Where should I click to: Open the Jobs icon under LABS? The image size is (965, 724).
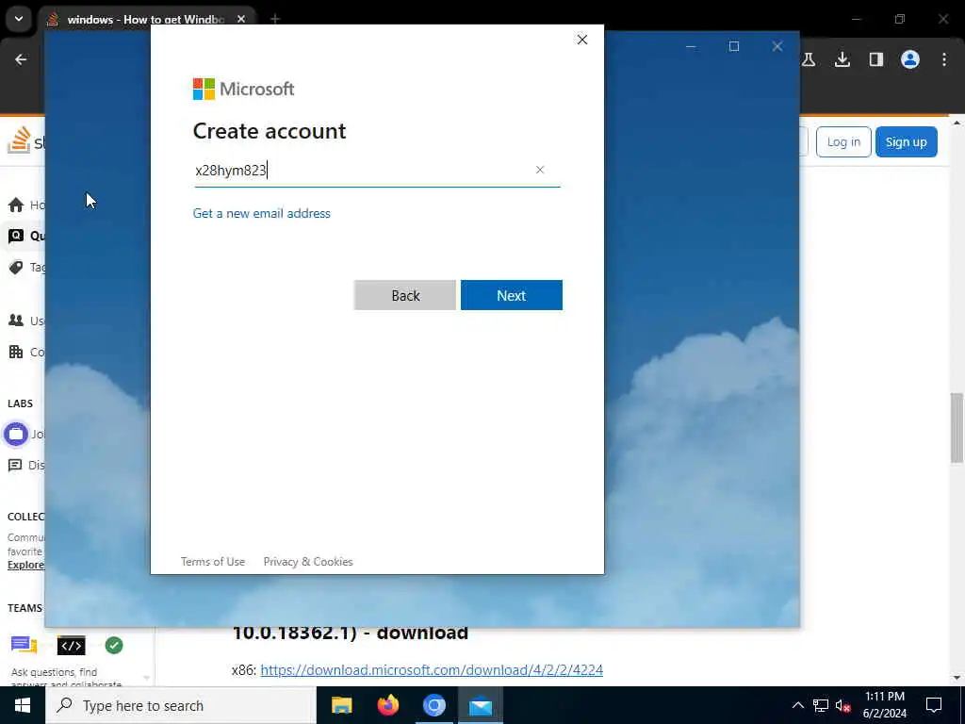pyautogui.click(x=16, y=434)
